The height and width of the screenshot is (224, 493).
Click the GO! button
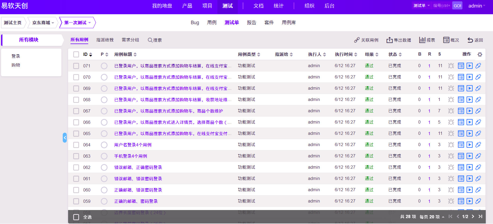coord(457,6)
